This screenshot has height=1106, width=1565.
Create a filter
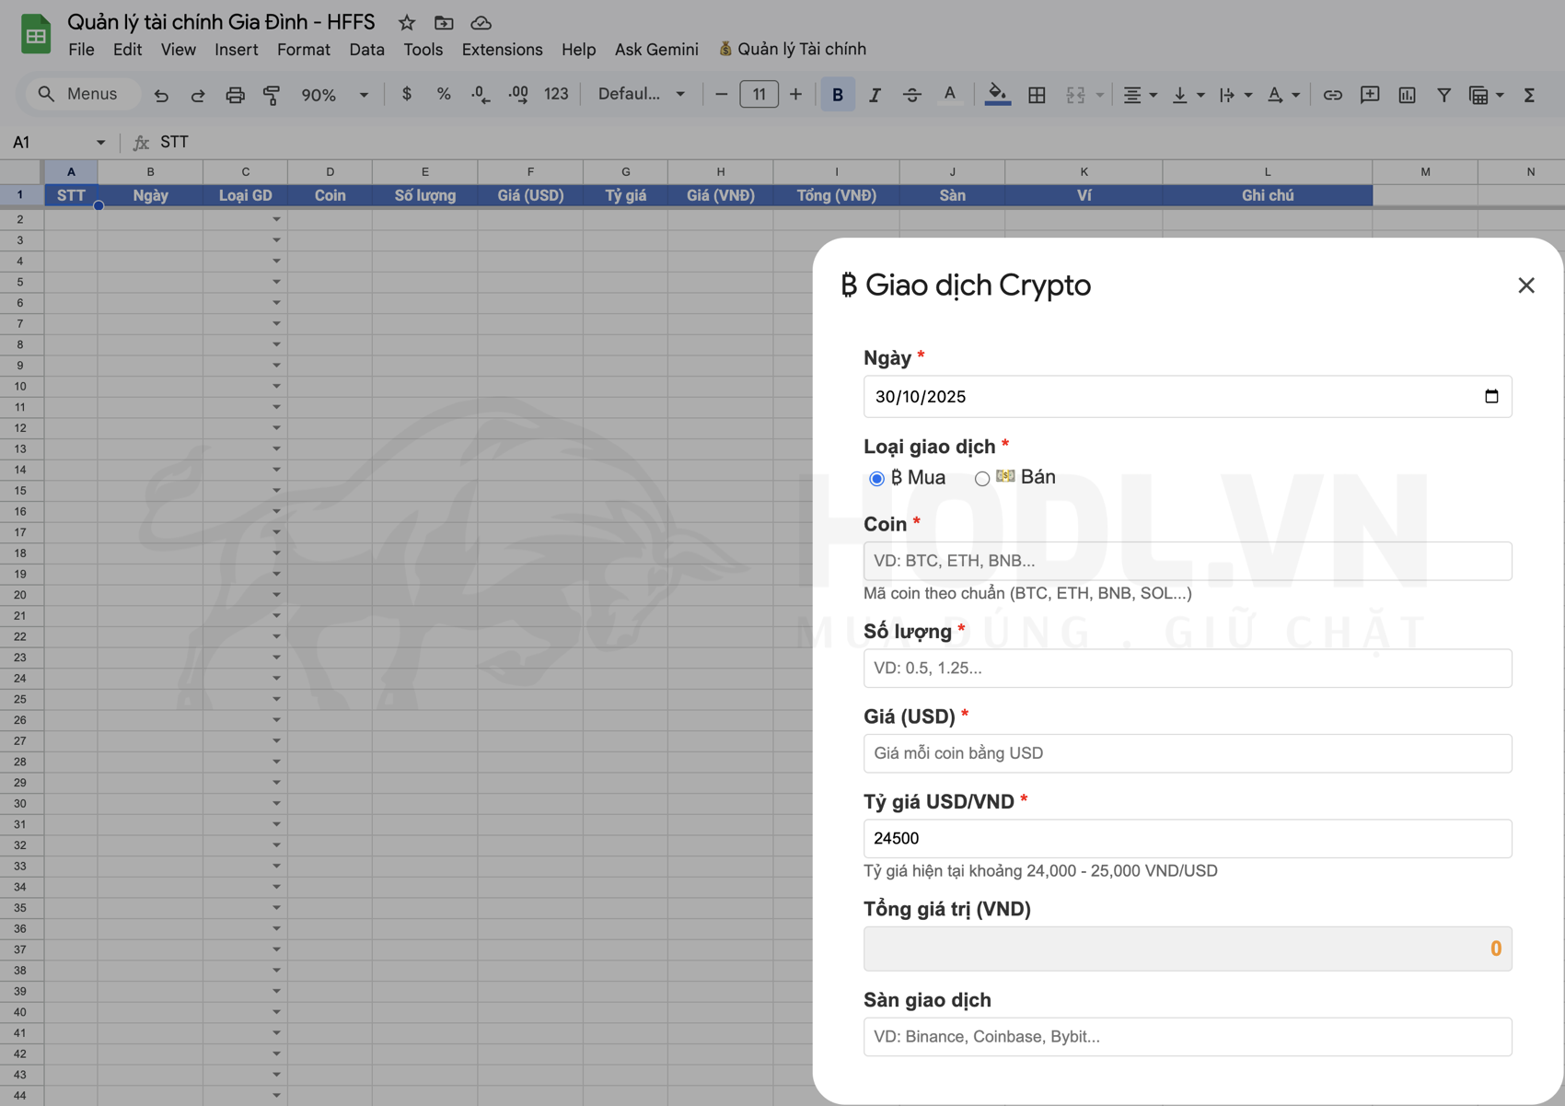point(1443,94)
